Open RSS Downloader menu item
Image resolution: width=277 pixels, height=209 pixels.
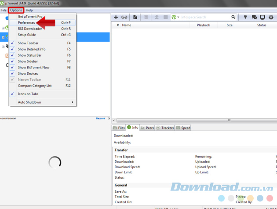coord(42,29)
